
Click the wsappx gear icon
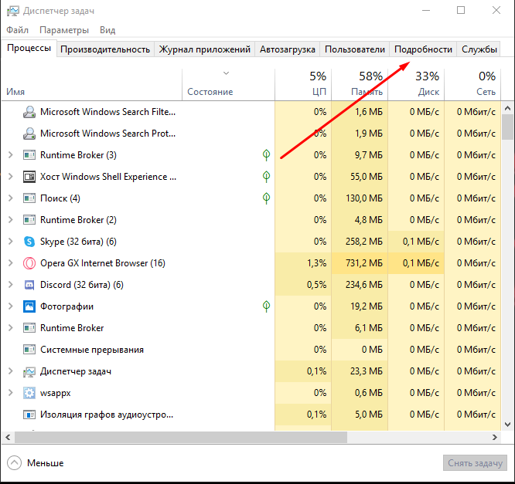[29, 393]
